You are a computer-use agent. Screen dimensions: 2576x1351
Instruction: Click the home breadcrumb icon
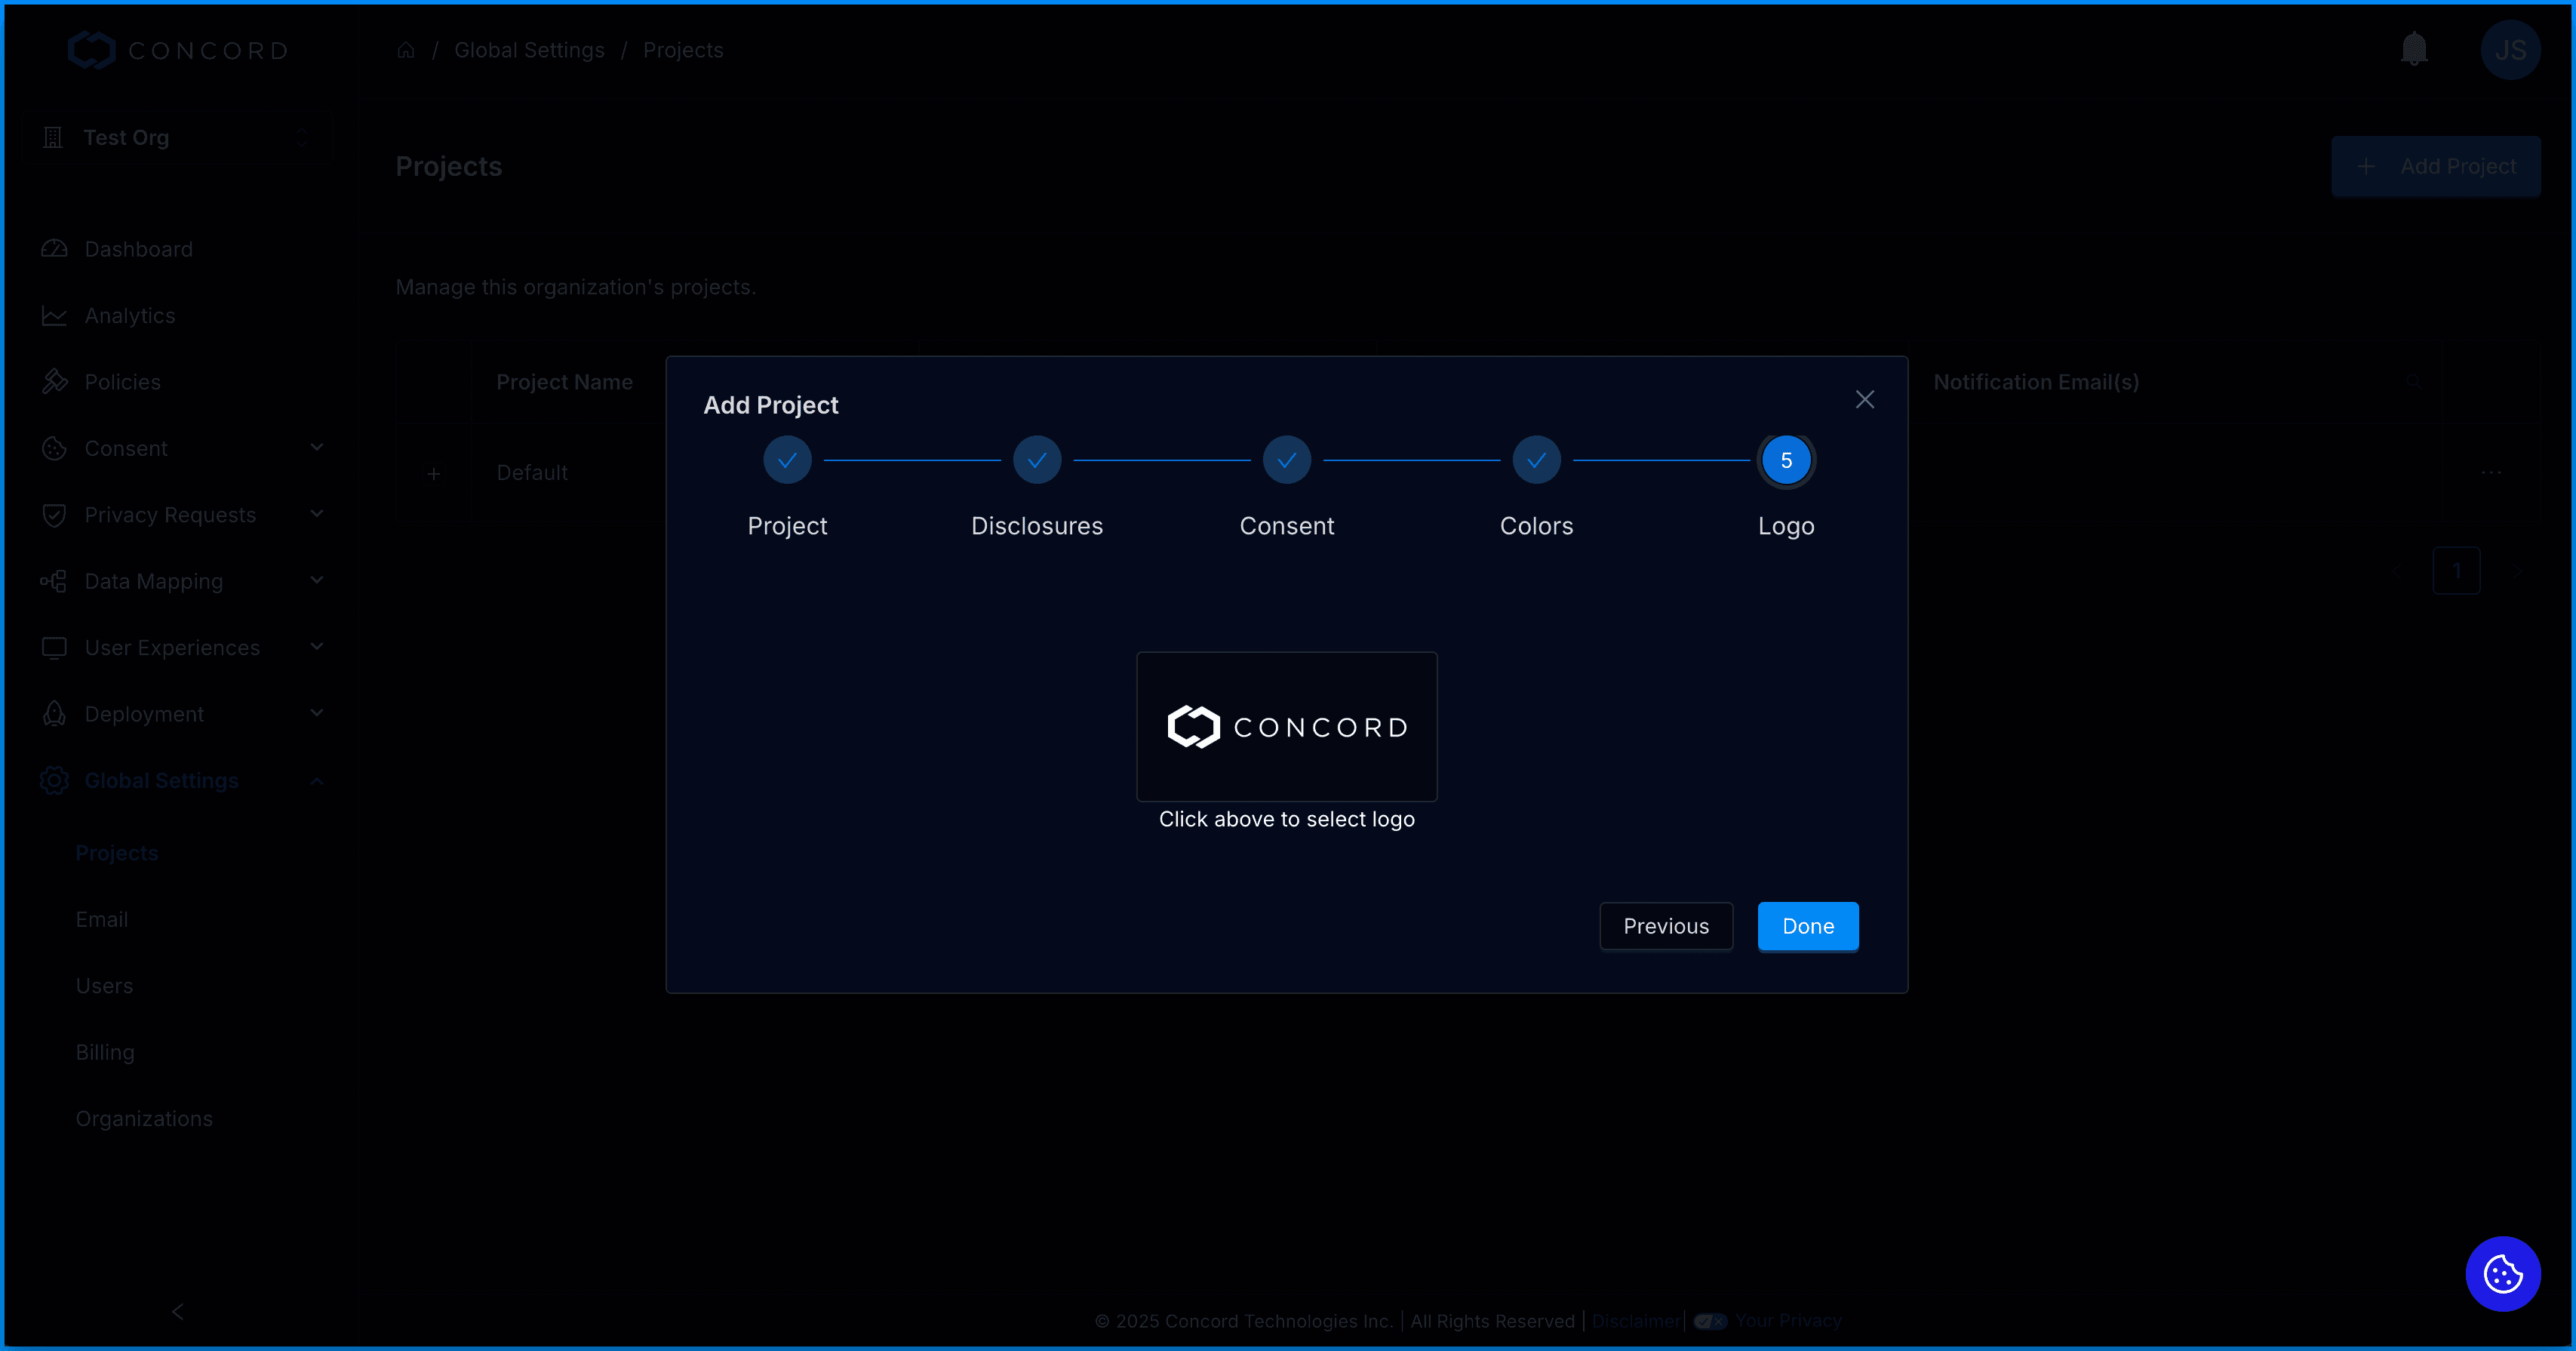406,50
